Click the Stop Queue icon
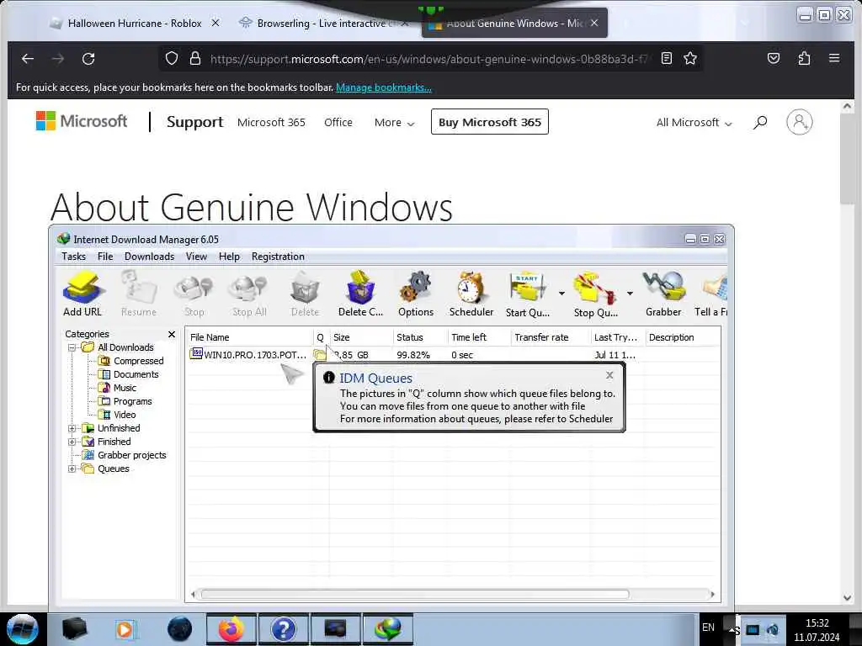 click(x=595, y=294)
